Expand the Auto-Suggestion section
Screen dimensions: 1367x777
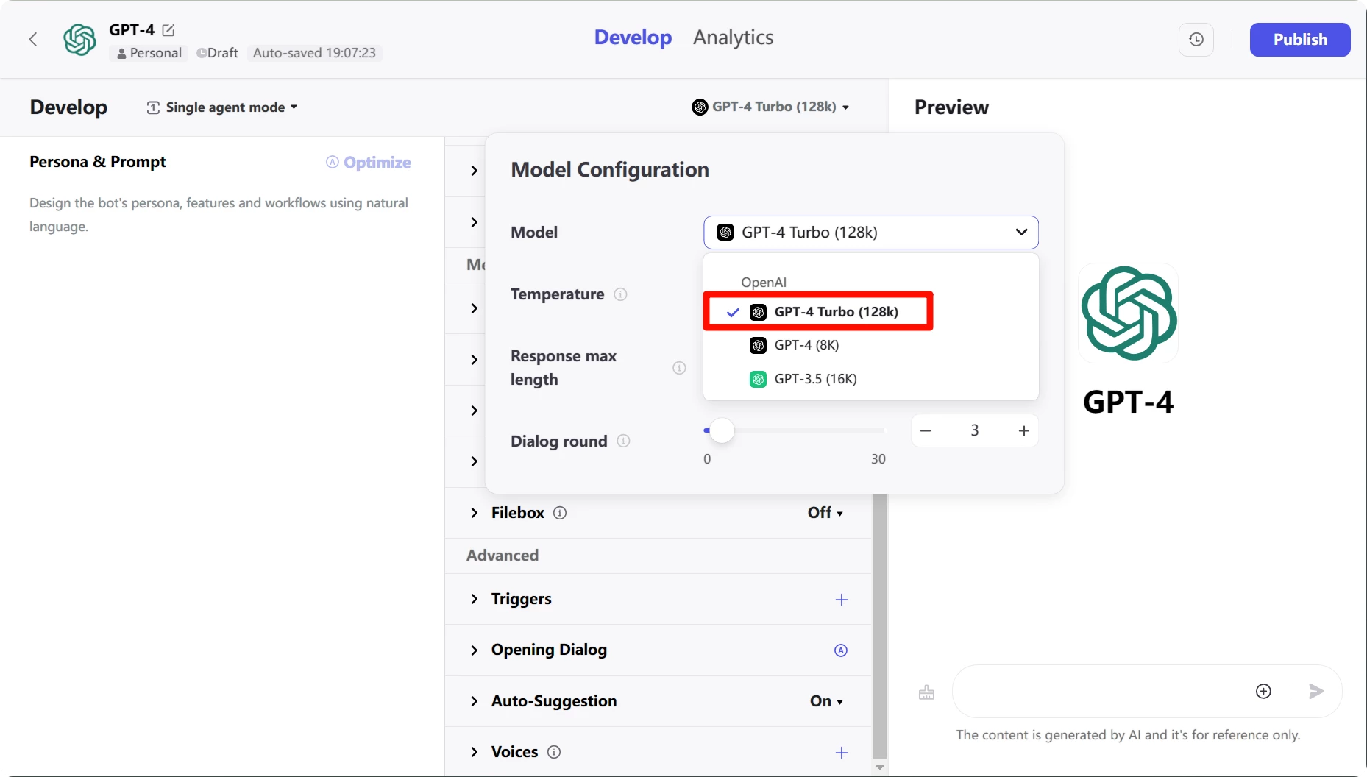(x=474, y=701)
